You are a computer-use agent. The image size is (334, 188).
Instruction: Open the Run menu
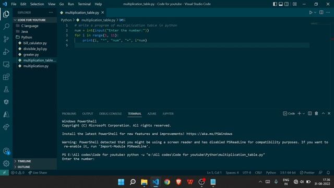tap(71, 4)
